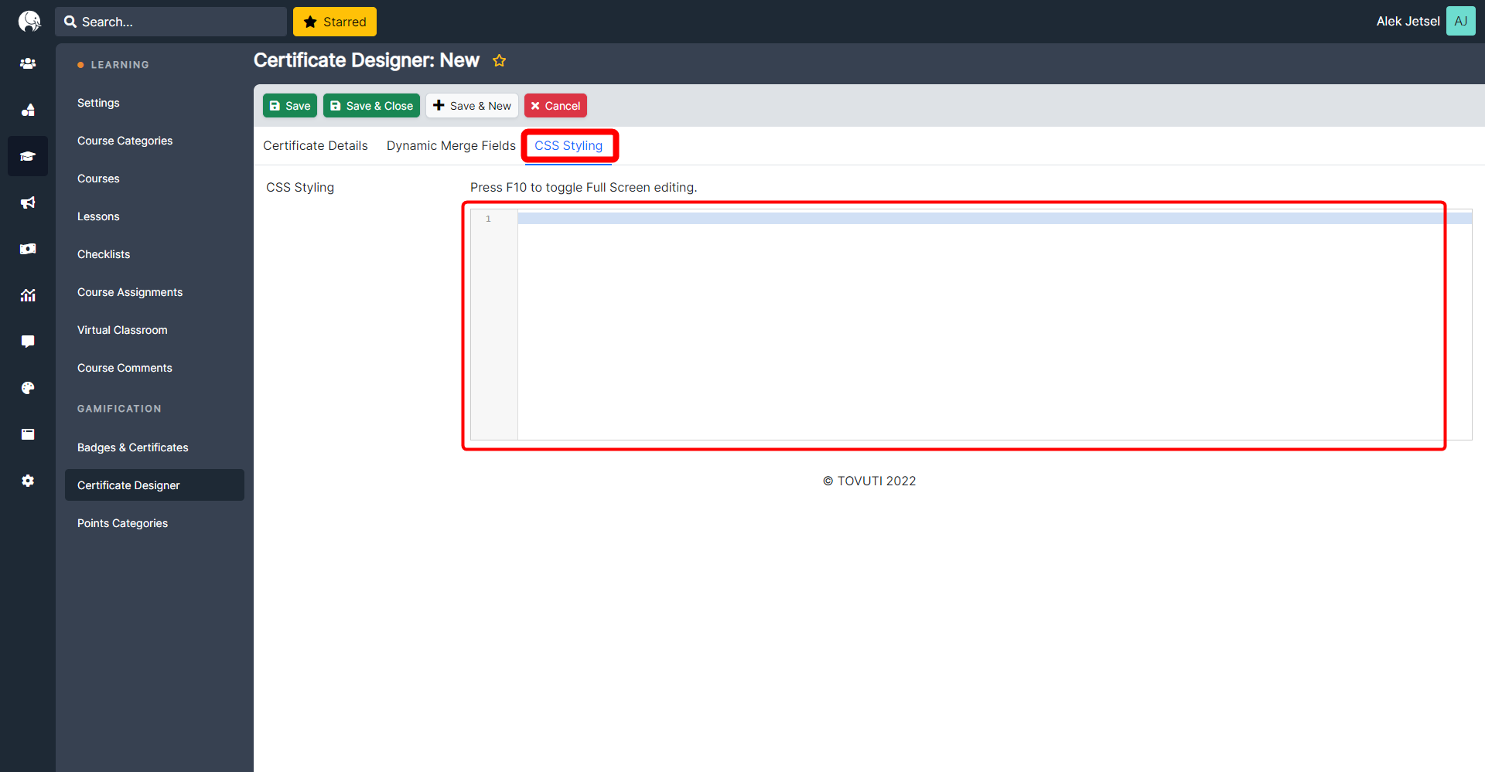Click line 1 of the CSS editor

(x=994, y=219)
